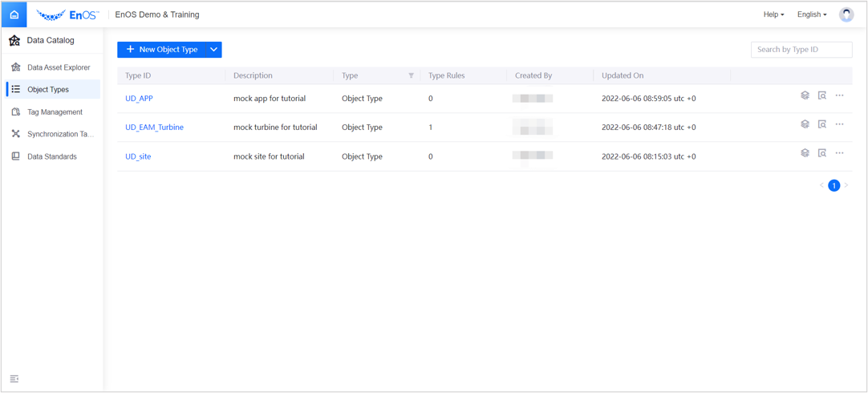Click the view details icon for UD_site
Image resolution: width=868 pixels, height=393 pixels.
[x=822, y=153]
